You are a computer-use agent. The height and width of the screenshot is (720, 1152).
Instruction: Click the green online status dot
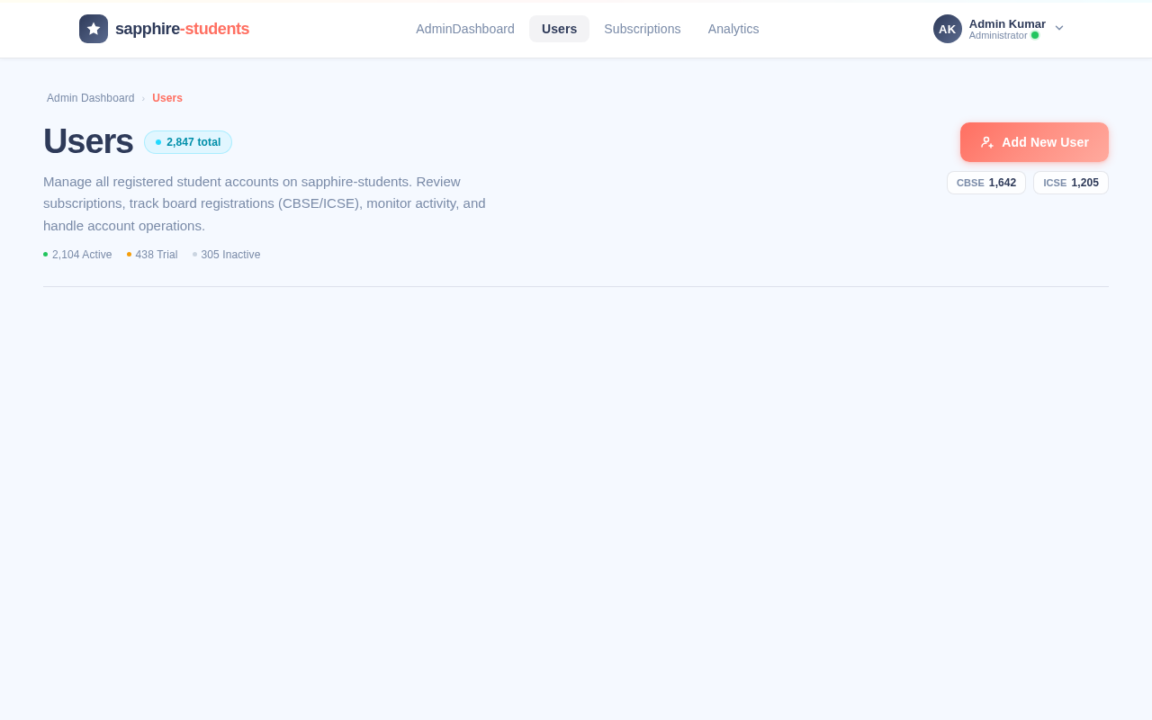click(1035, 35)
